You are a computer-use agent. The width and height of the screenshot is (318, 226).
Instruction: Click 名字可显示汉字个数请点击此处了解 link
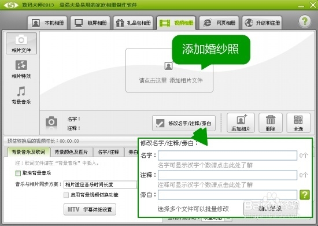[205, 165]
